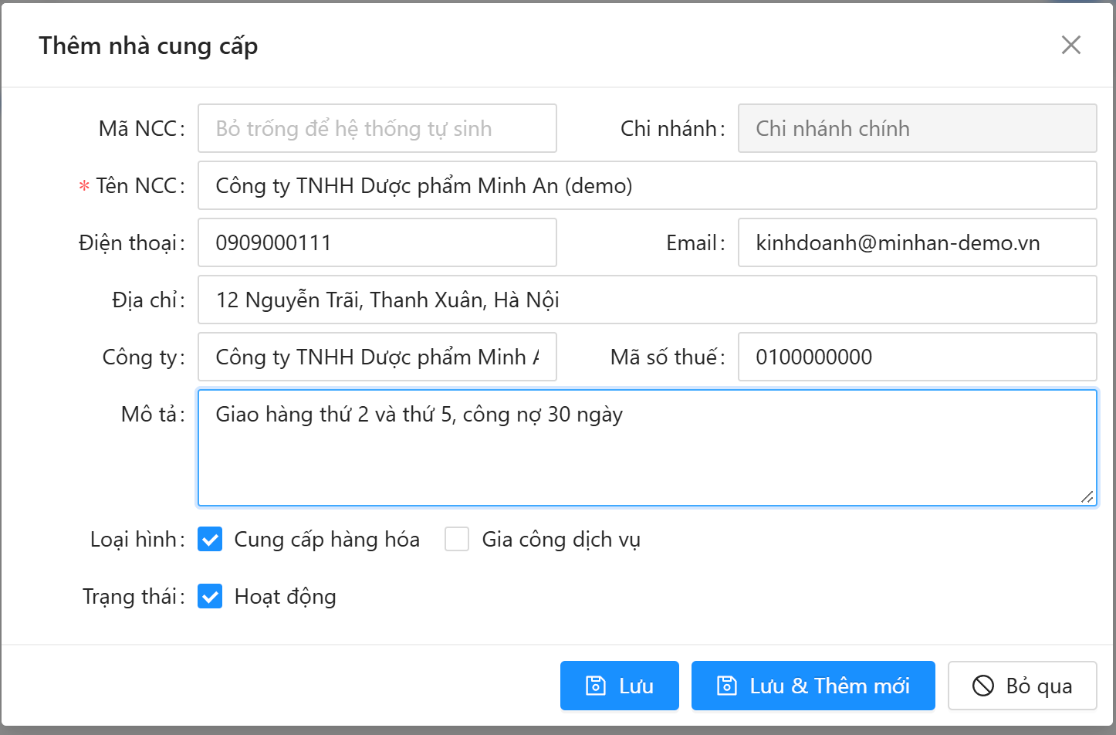Click the Gia công dịch vụ label
The width and height of the screenshot is (1116, 735).
tap(561, 539)
